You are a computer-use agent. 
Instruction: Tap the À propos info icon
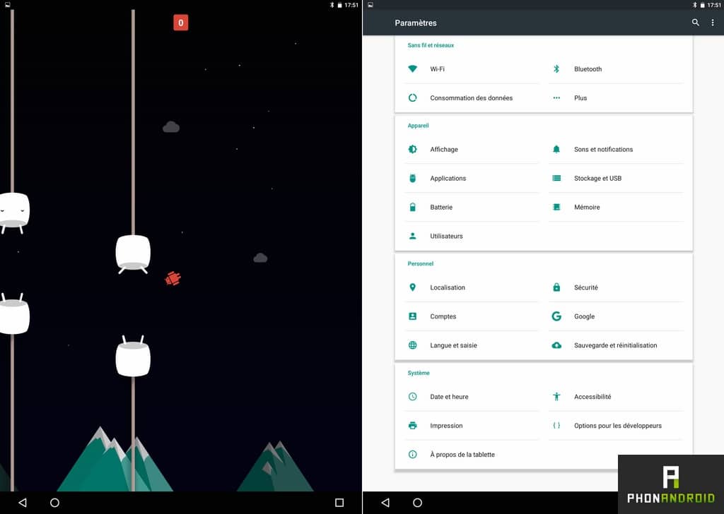(x=412, y=455)
